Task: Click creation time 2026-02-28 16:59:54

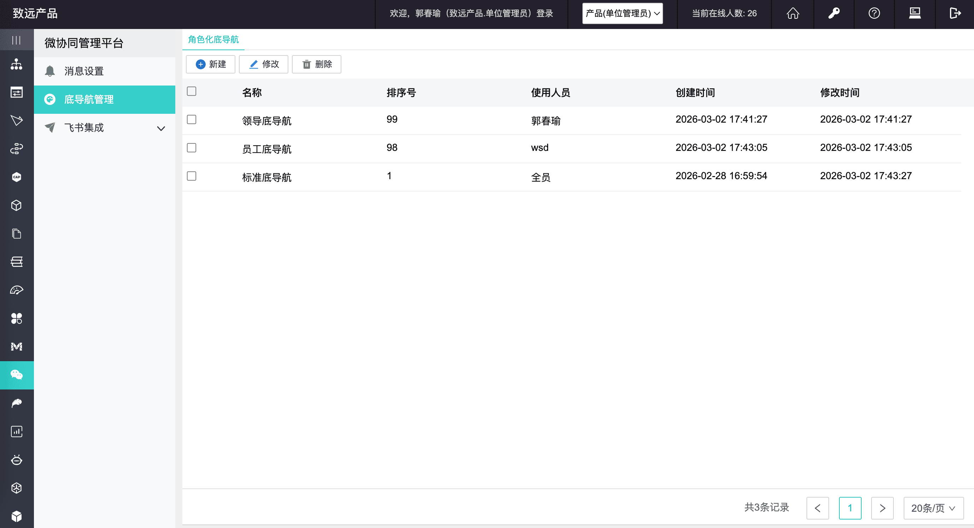Action: click(721, 176)
